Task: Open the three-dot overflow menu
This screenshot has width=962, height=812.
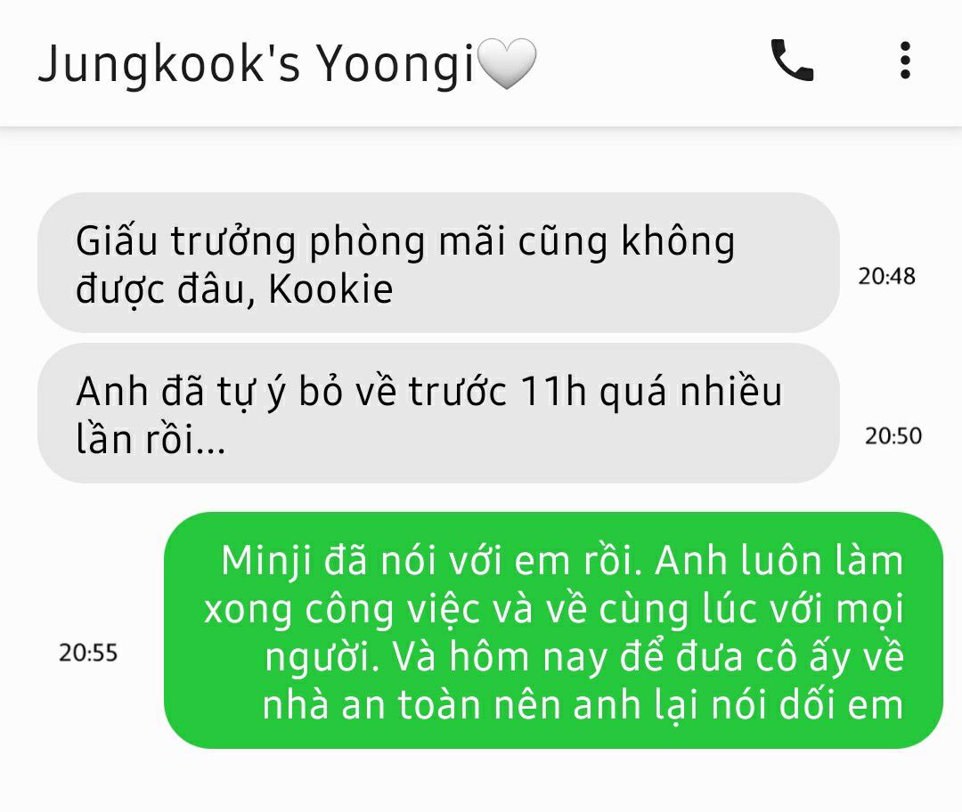Action: 905,61
